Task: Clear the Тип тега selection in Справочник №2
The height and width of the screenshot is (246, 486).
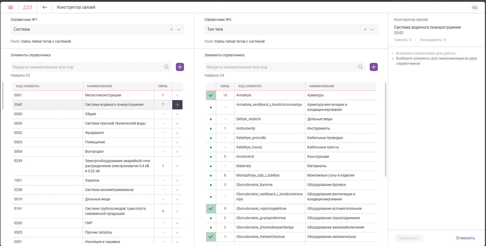Action: 365,29
